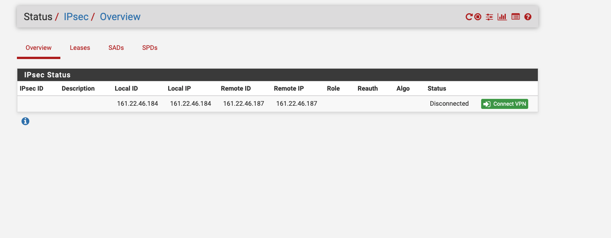
Task: View related log entries via the list icon
Action: pos(515,17)
